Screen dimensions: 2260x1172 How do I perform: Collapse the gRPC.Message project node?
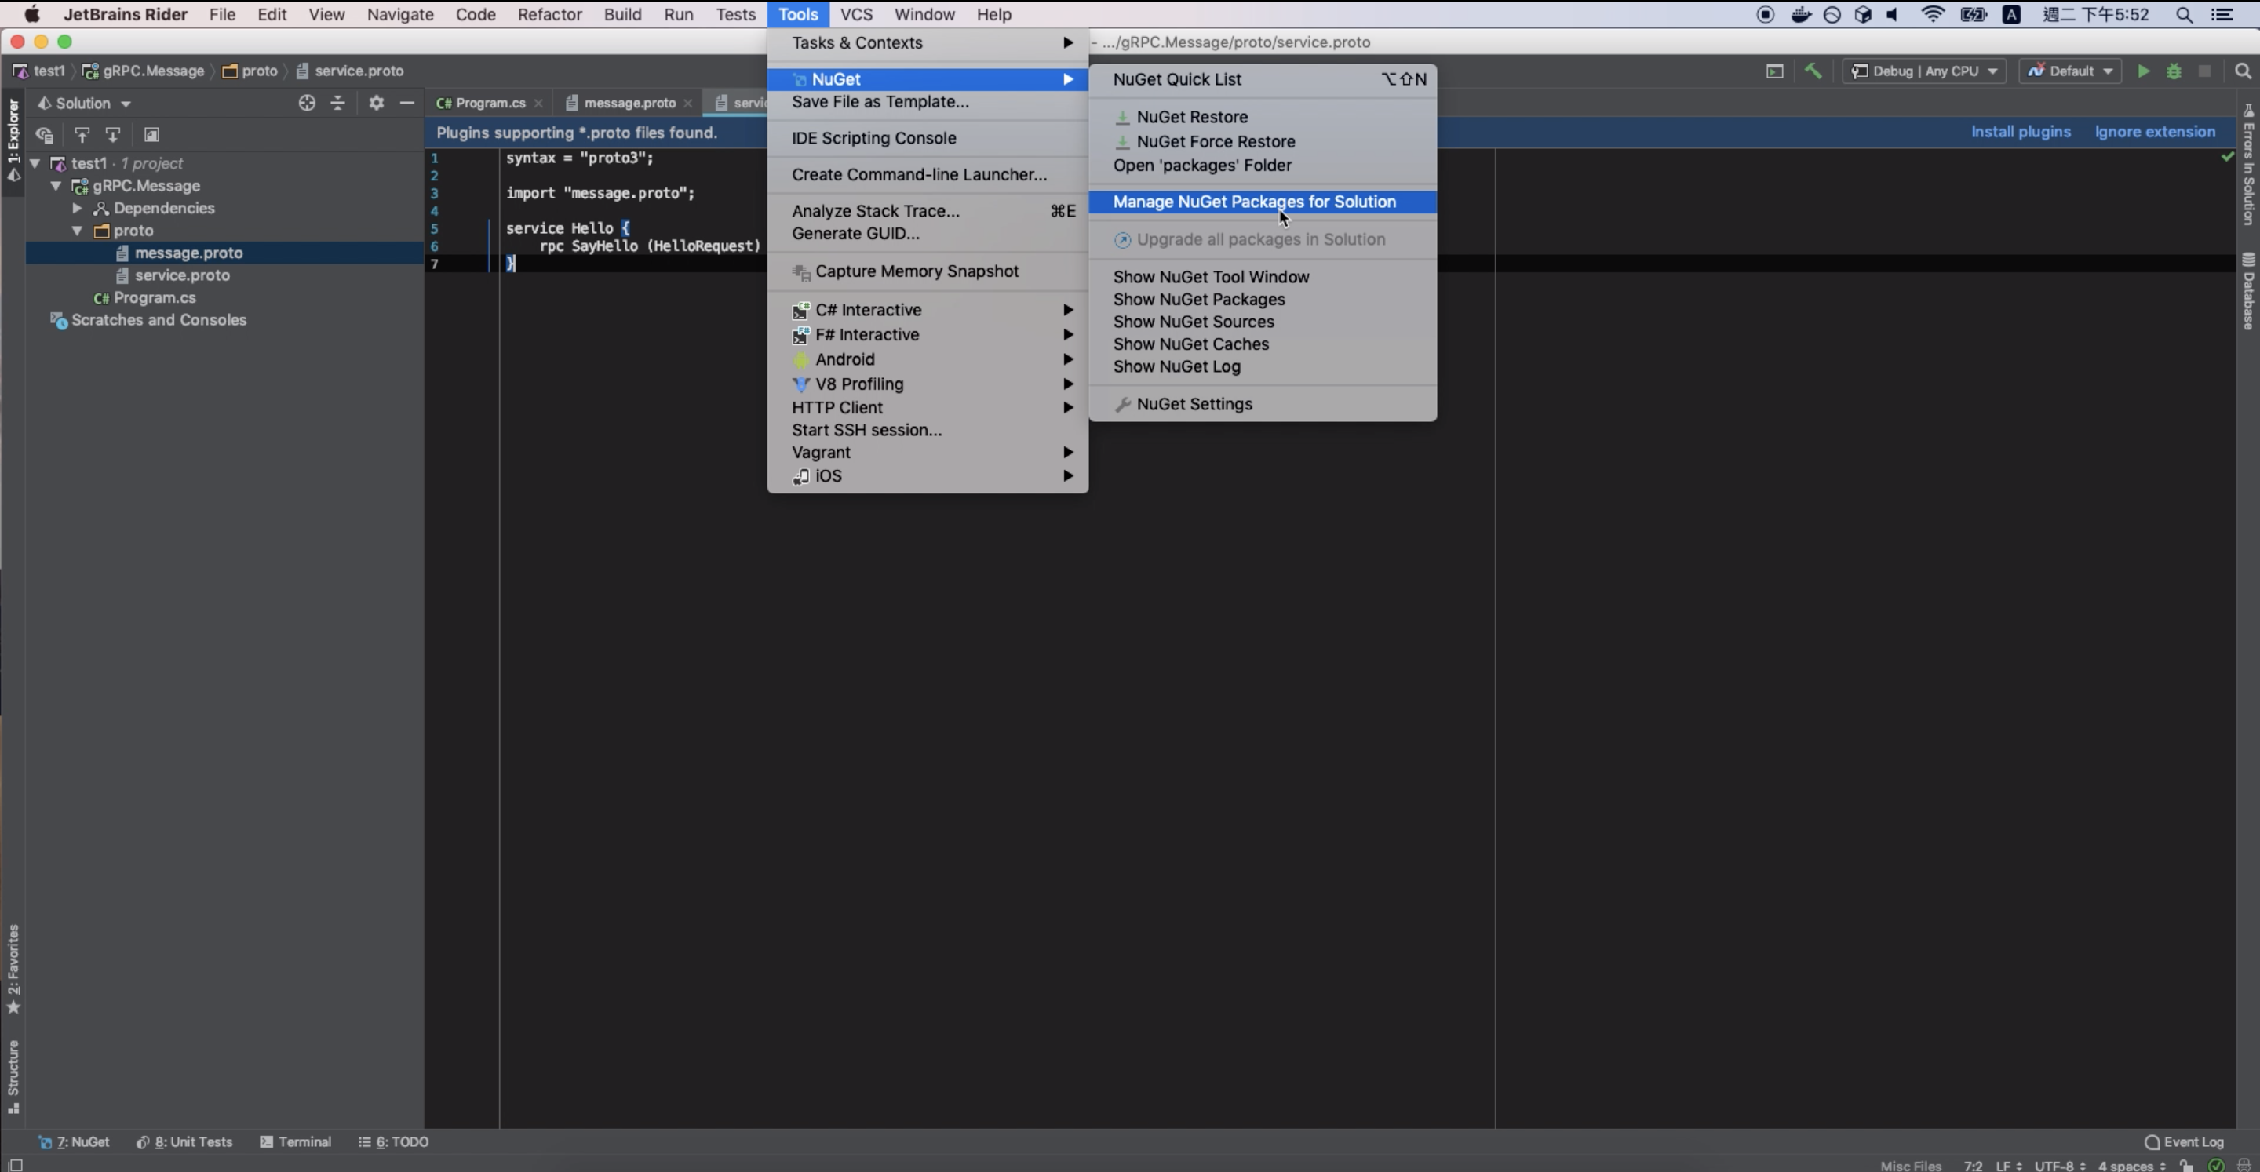pos(56,186)
